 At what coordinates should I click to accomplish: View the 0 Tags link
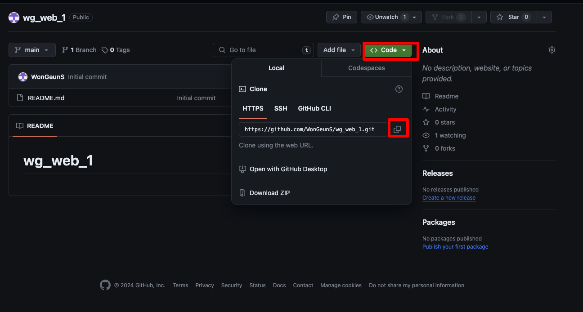[x=116, y=50]
